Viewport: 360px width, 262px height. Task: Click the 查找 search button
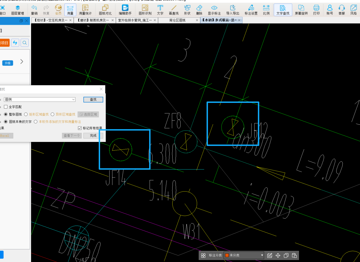[93, 100]
